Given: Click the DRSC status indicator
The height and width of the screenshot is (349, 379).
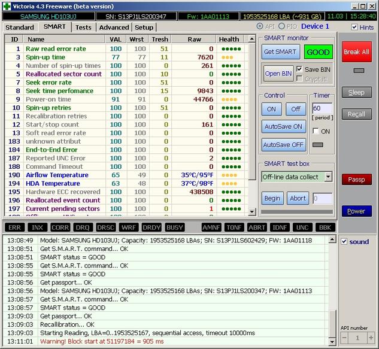Looking at the screenshot, I should point(105,227).
